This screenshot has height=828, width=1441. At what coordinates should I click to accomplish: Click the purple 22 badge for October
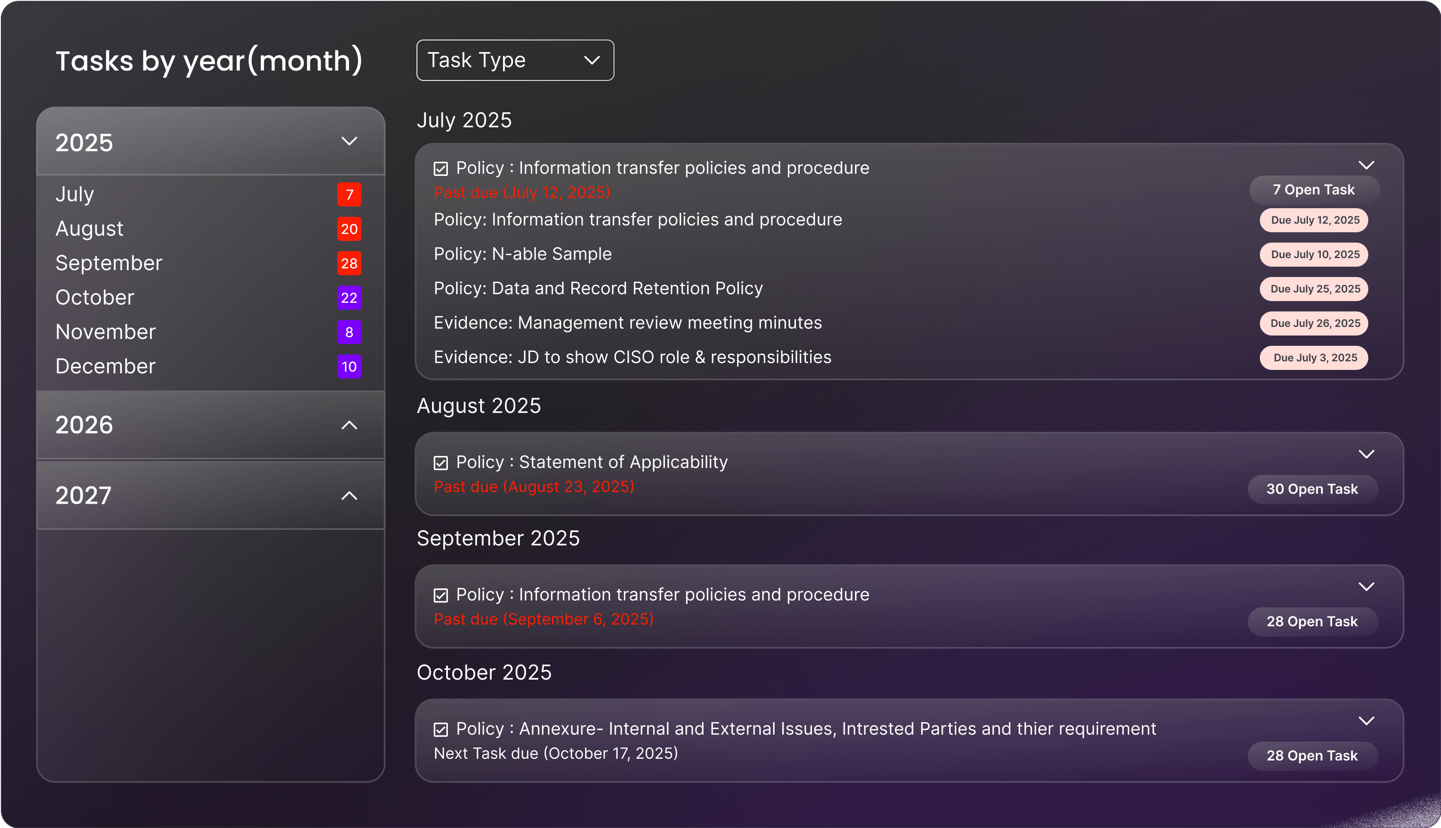349,297
